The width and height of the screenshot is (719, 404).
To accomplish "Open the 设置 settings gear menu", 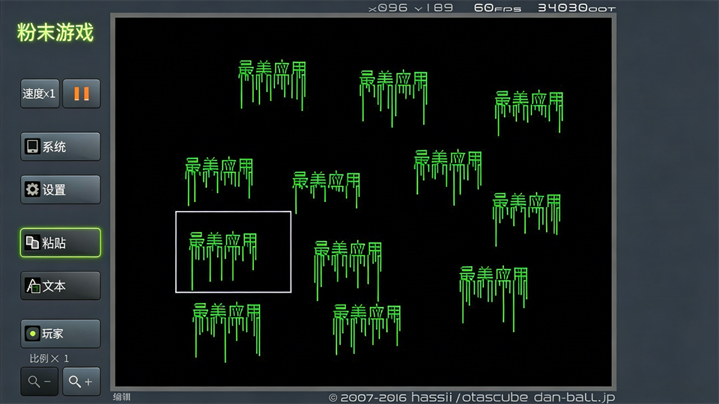I will pyautogui.click(x=60, y=190).
